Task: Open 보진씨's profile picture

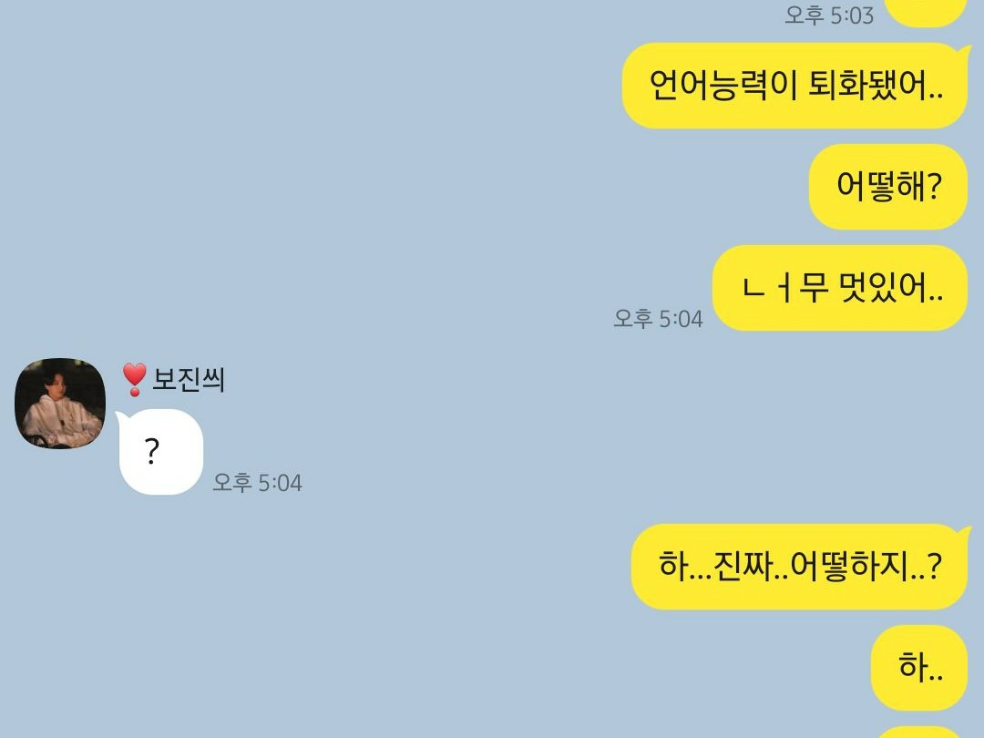Action: pyautogui.click(x=59, y=404)
